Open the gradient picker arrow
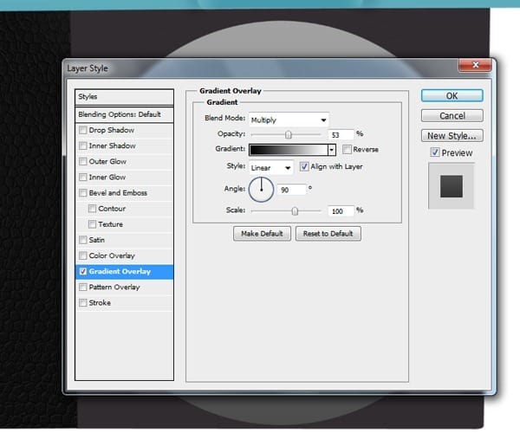The height and width of the screenshot is (433, 520). [332, 150]
